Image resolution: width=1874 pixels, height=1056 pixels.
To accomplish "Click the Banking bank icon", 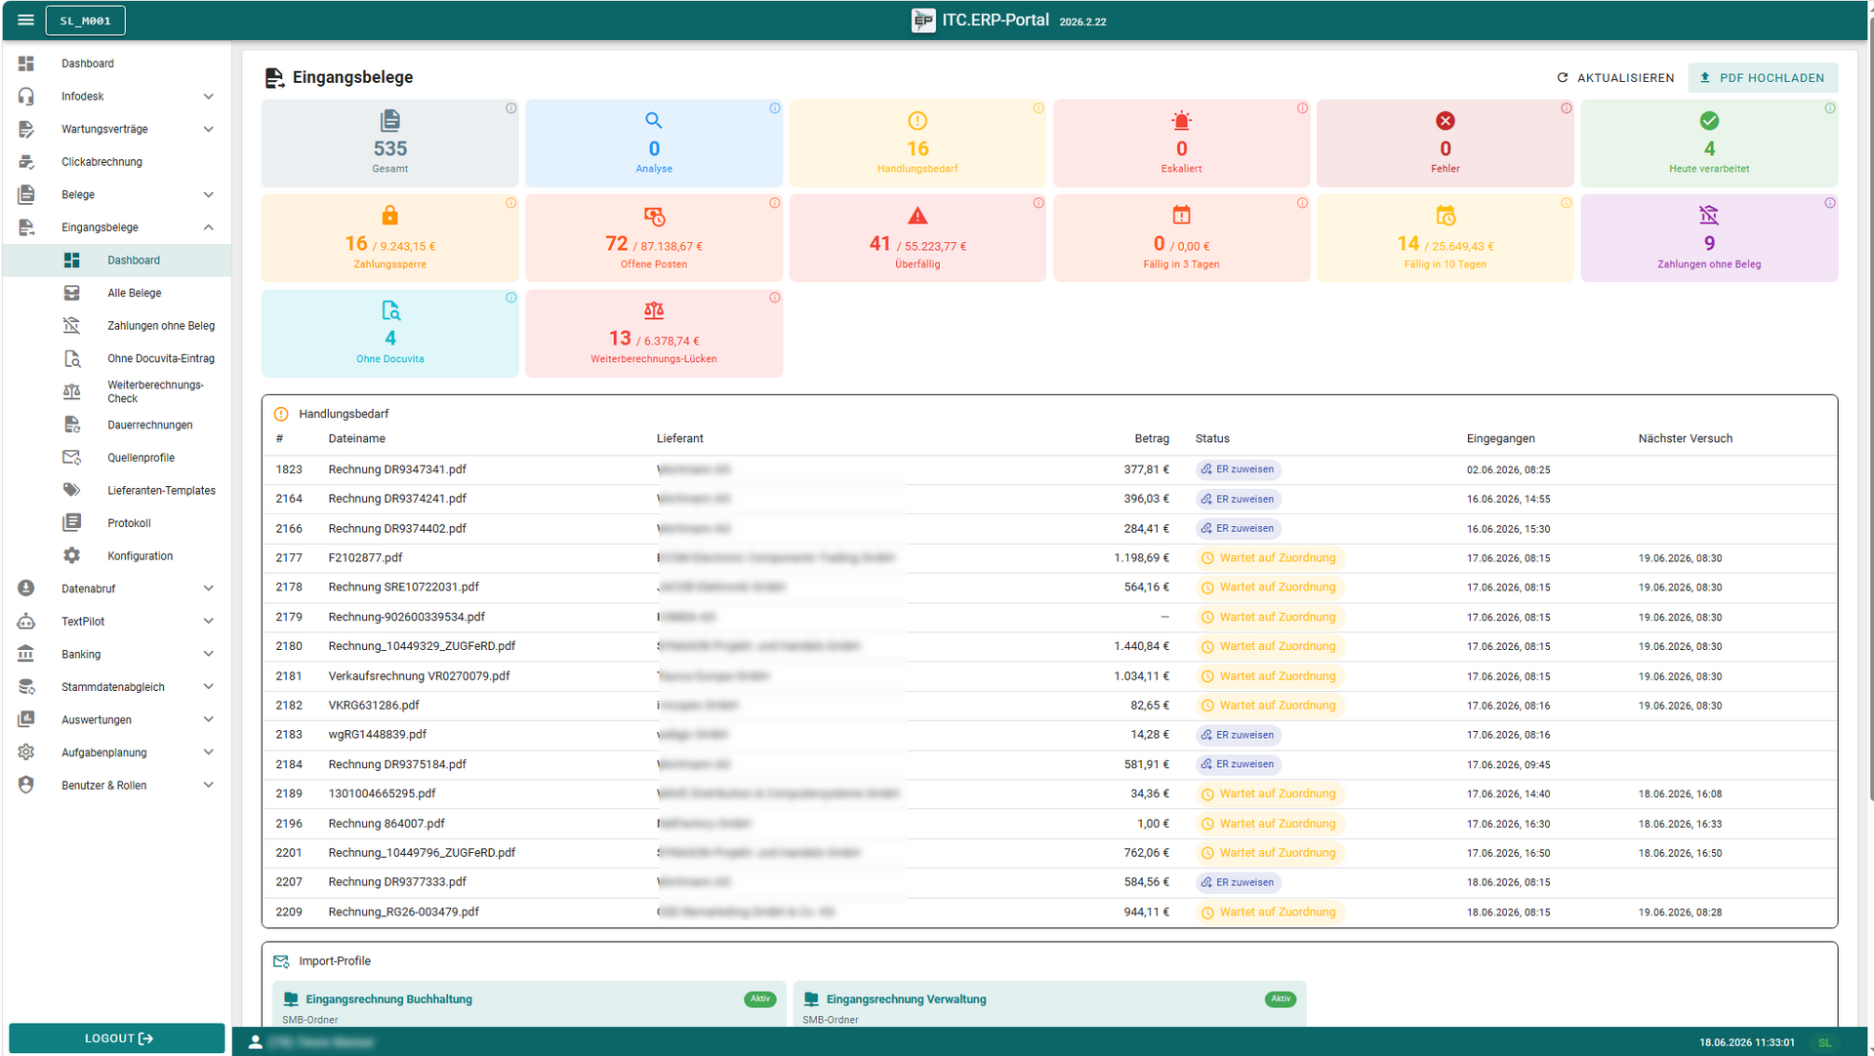I will (26, 654).
